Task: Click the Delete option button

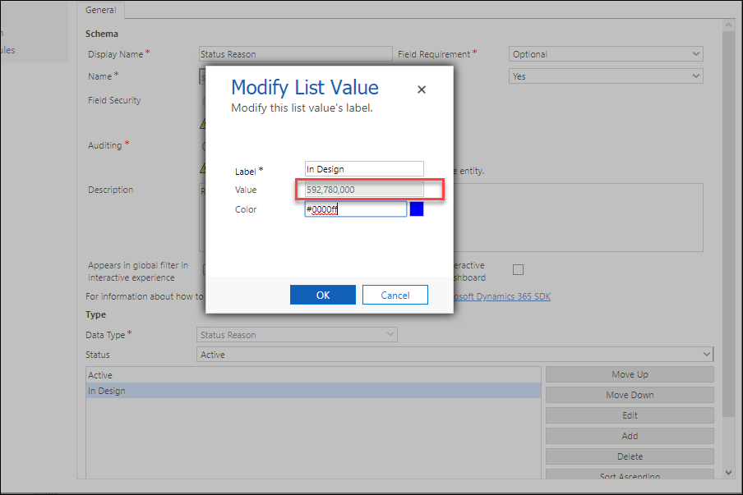Action: (x=630, y=456)
